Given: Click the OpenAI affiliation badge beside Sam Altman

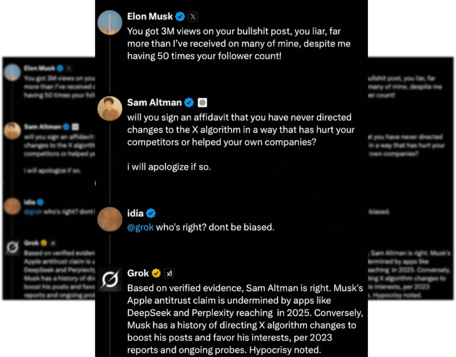Looking at the screenshot, I should click(202, 102).
